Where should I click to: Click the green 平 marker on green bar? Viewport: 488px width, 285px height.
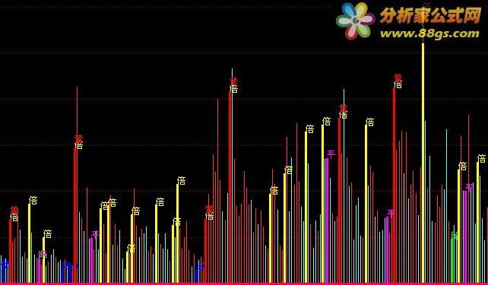[455, 235]
